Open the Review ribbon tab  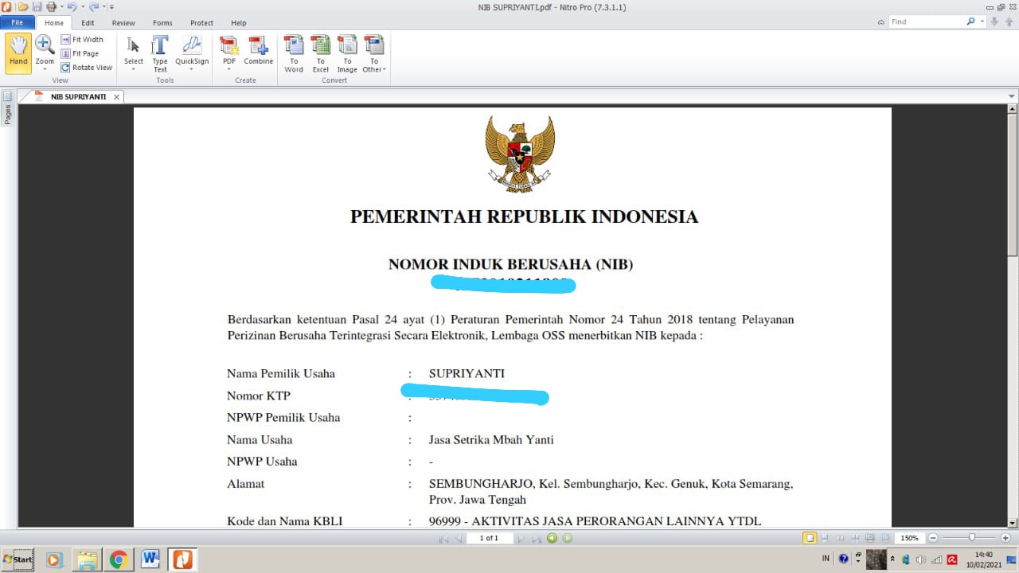[123, 23]
